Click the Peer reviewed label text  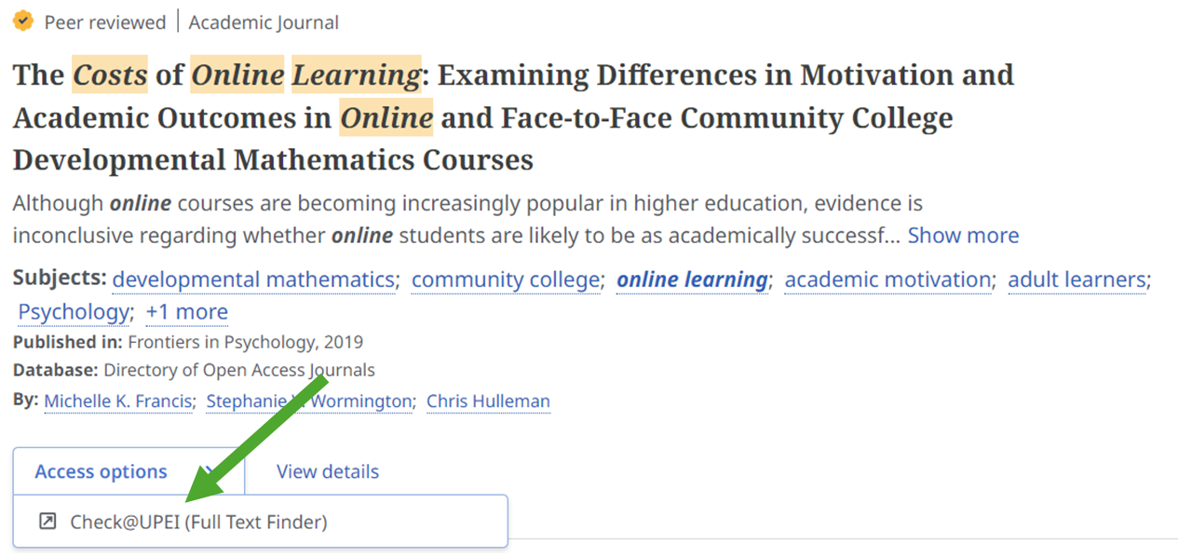tap(104, 22)
